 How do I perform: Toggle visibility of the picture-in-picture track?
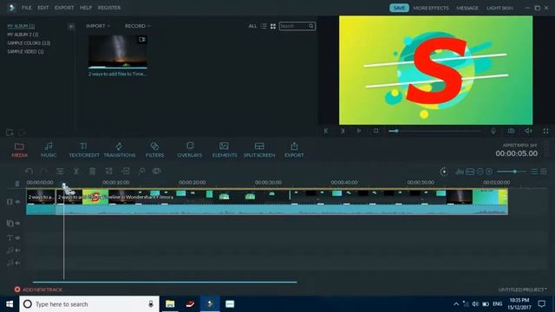click(x=17, y=224)
